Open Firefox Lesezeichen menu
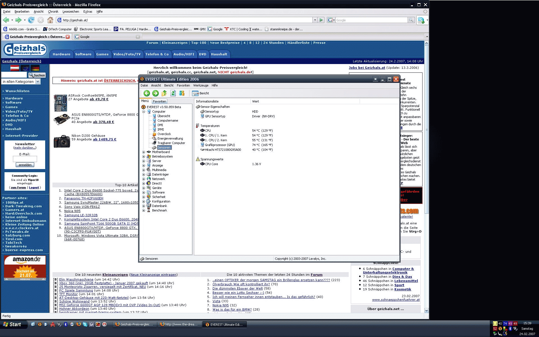 pyautogui.click(x=71, y=12)
